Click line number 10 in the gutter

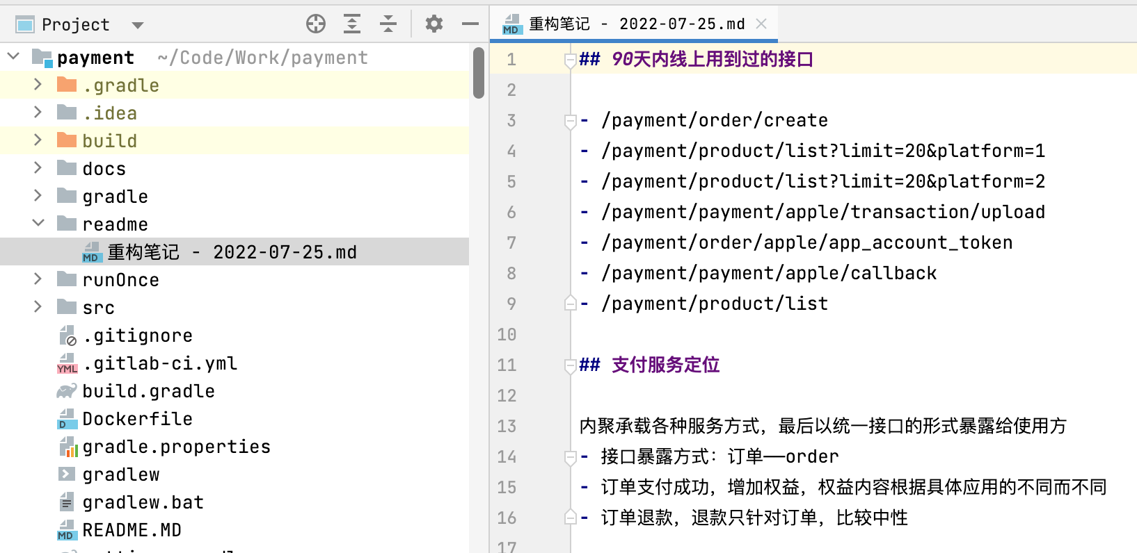tap(507, 334)
